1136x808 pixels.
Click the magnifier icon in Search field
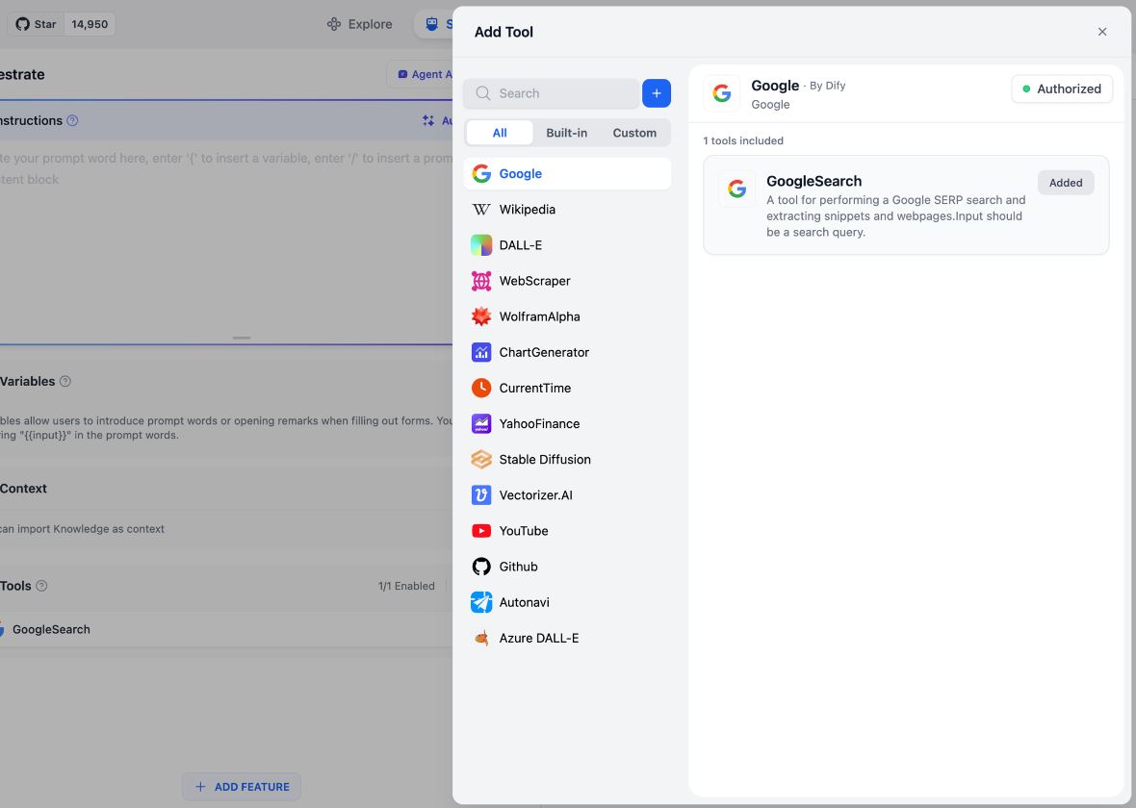482,93
